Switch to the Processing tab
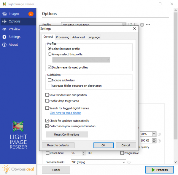The width and height of the screenshot is (178, 175). point(63,37)
